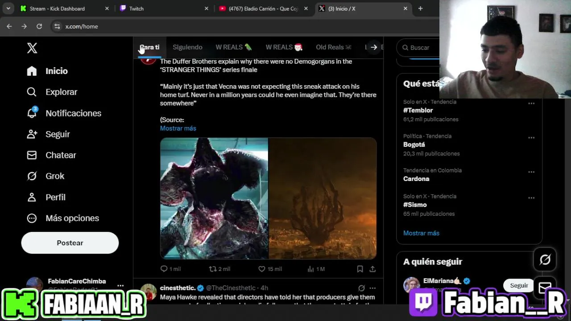Image resolution: width=571 pixels, height=321 pixels.
Task: Switch to first W REALS list tab
Action: (x=234, y=47)
